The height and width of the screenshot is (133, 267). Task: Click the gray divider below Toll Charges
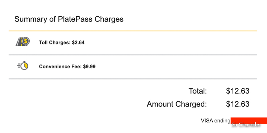point(133,54)
